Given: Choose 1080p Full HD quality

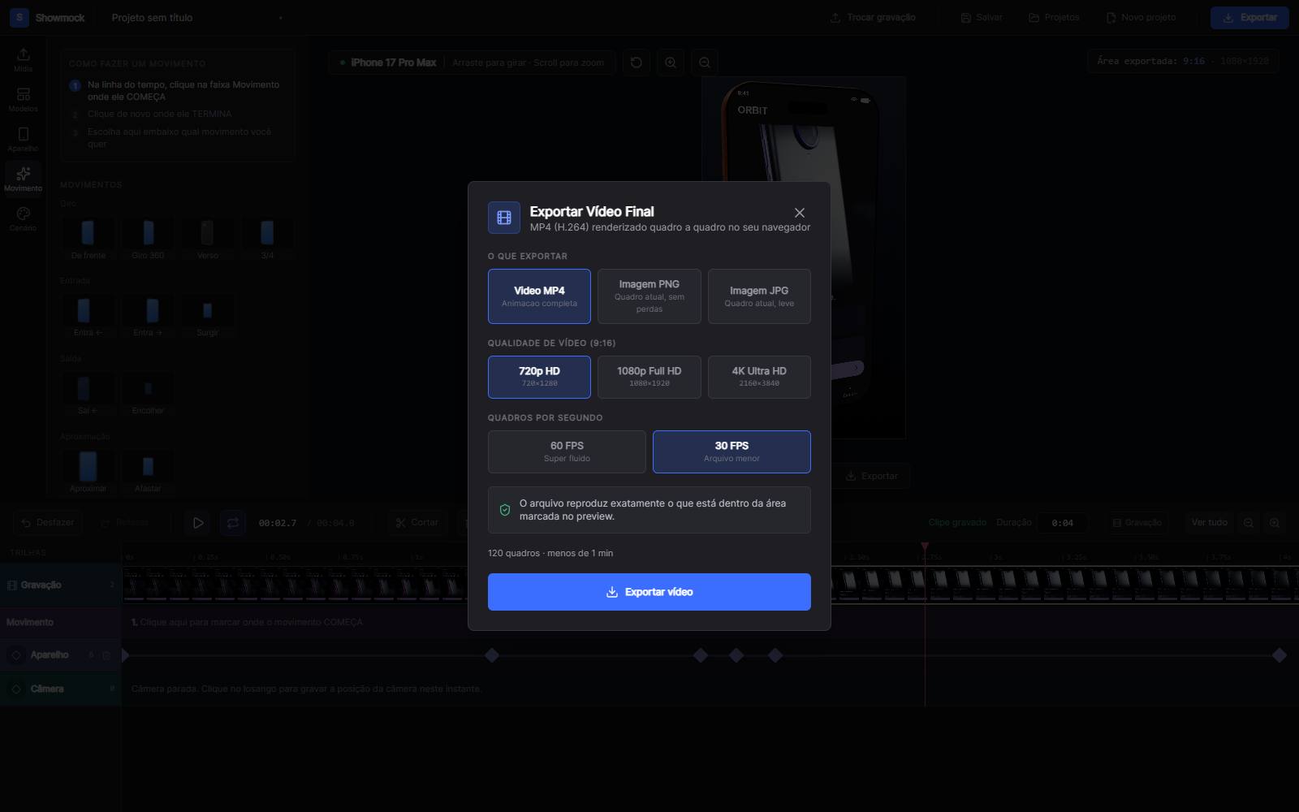Looking at the screenshot, I should click(649, 377).
